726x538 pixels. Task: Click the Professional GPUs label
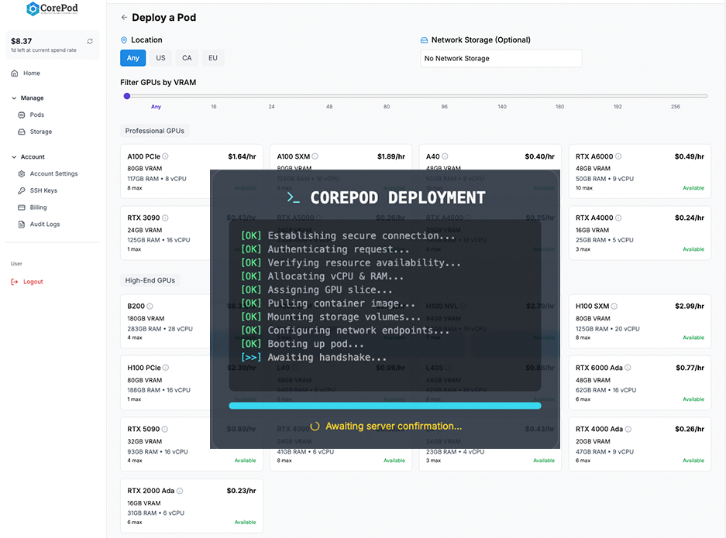click(154, 131)
